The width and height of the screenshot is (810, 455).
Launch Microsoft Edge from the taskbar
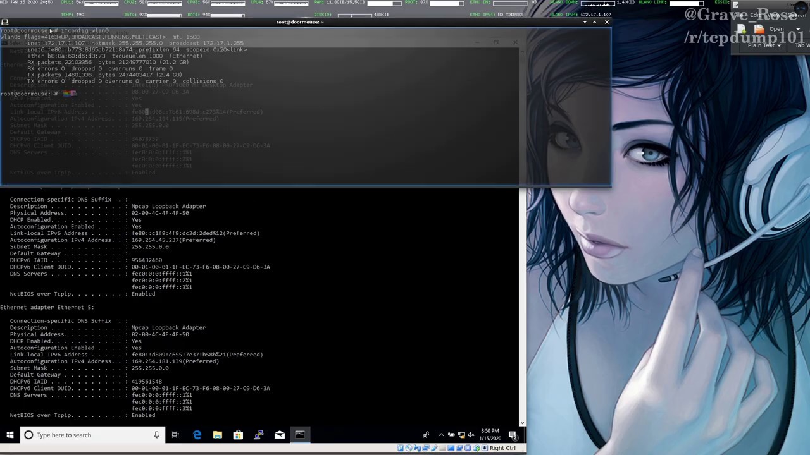click(197, 435)
